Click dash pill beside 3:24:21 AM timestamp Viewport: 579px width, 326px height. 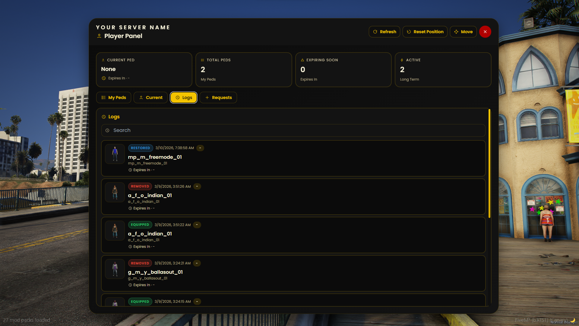coord(197,263)
